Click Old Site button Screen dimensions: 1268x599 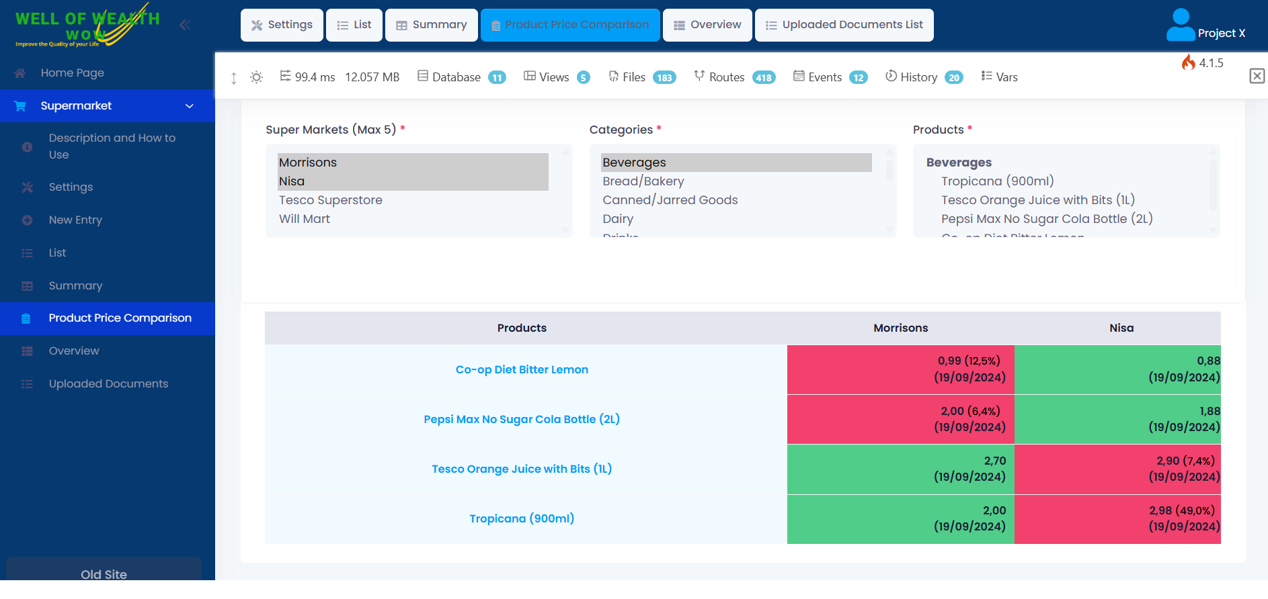[x=104, y=573]
